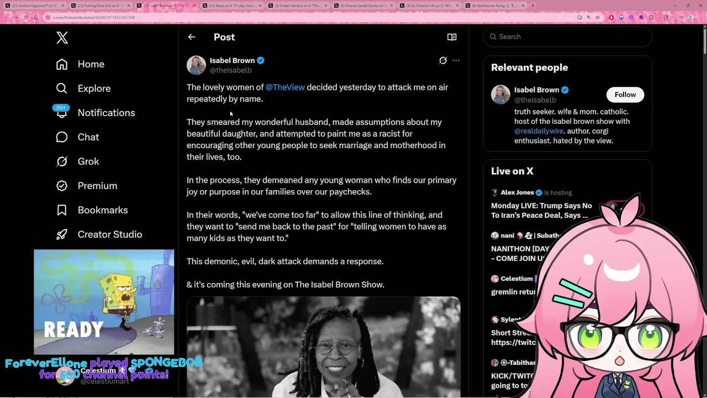Click the X logo in sidebar
The image size is (707, 398).
[x=62, y=38]
